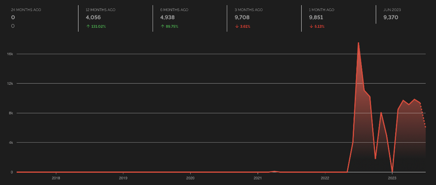This screenshot has height=185, width=436.
Task: Click the 3 MONTHS AGO value 9,708
Action: click(242, 17)
